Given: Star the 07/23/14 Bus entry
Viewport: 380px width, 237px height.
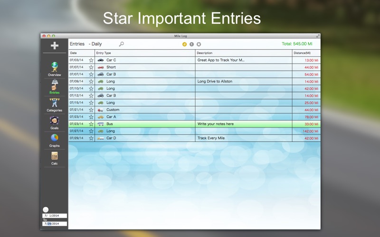Looking at the screenshot, I should pos(91,124).
